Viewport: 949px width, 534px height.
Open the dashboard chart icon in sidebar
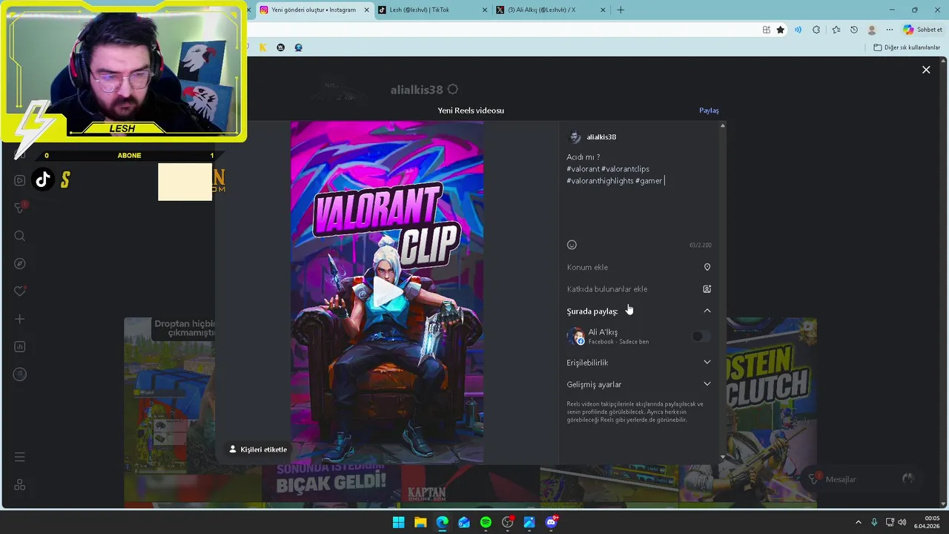tap(20, 346)
